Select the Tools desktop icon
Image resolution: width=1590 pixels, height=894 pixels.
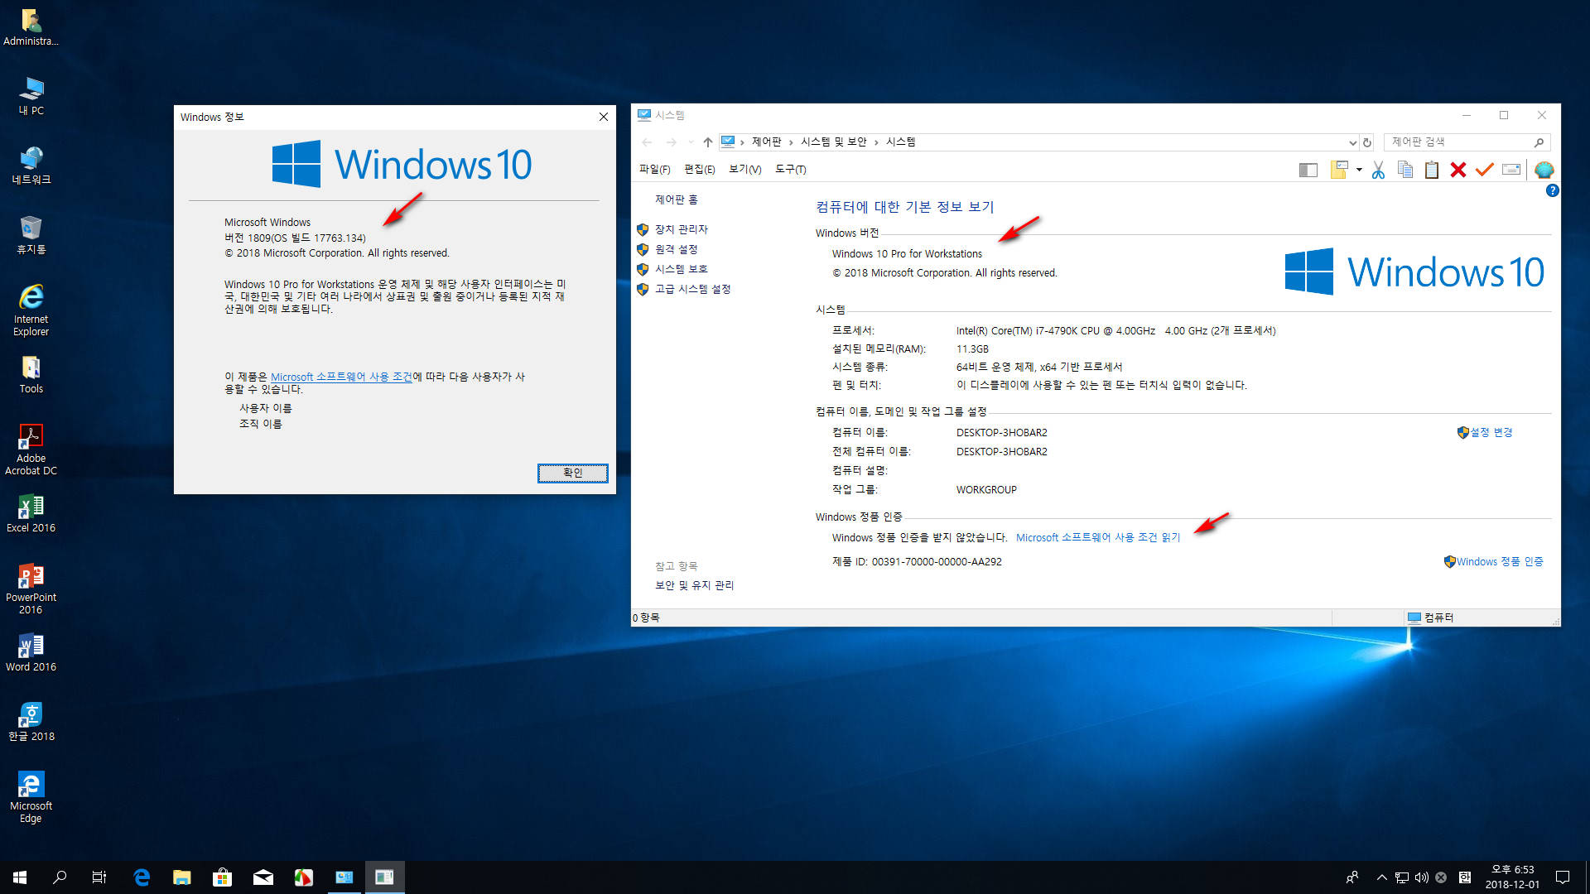coord(31,374)
